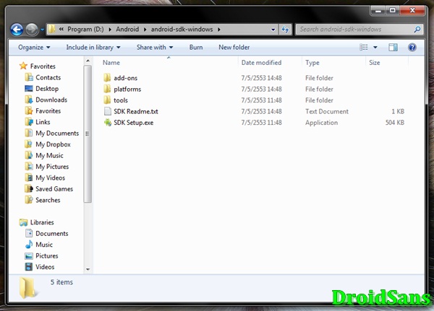
Task: Open My Pictures in the navigation pane
Action: click(46, 167)
